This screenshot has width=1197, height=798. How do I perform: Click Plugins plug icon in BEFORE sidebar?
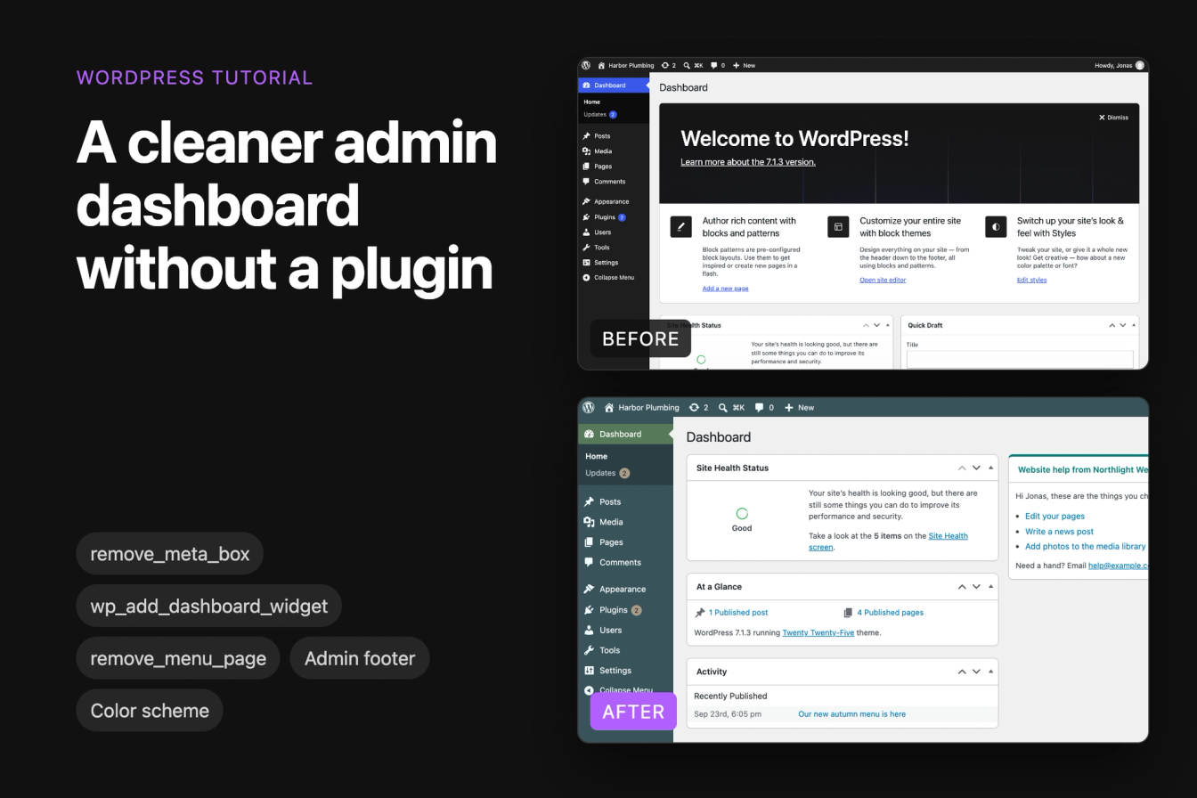586,217
